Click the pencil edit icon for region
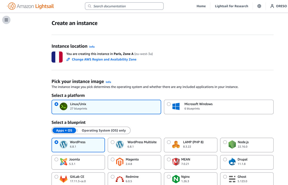Image resolution: width=288 pixels, height=185 pixels. click(x=68, y=59)
